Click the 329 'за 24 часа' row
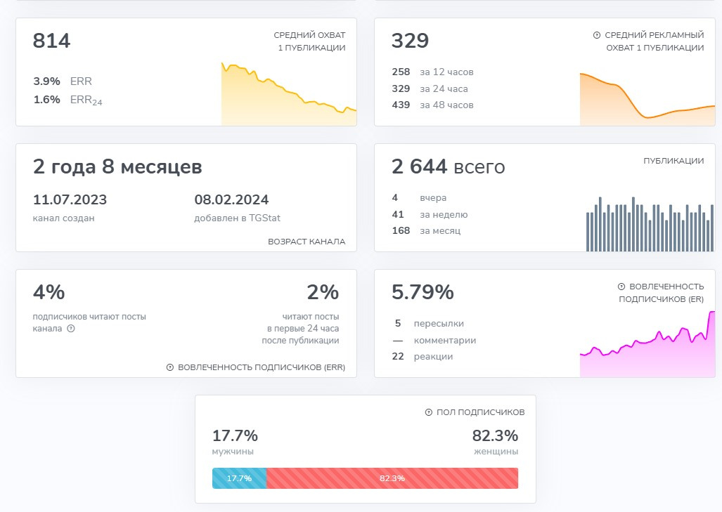 tap(430, 88)
